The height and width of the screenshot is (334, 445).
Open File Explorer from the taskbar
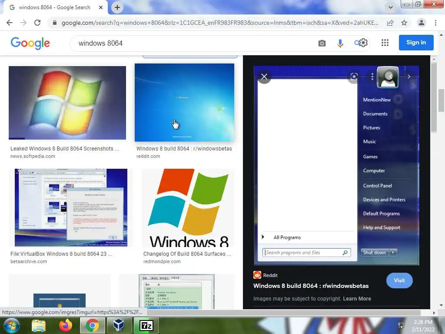tap(39, 325)
